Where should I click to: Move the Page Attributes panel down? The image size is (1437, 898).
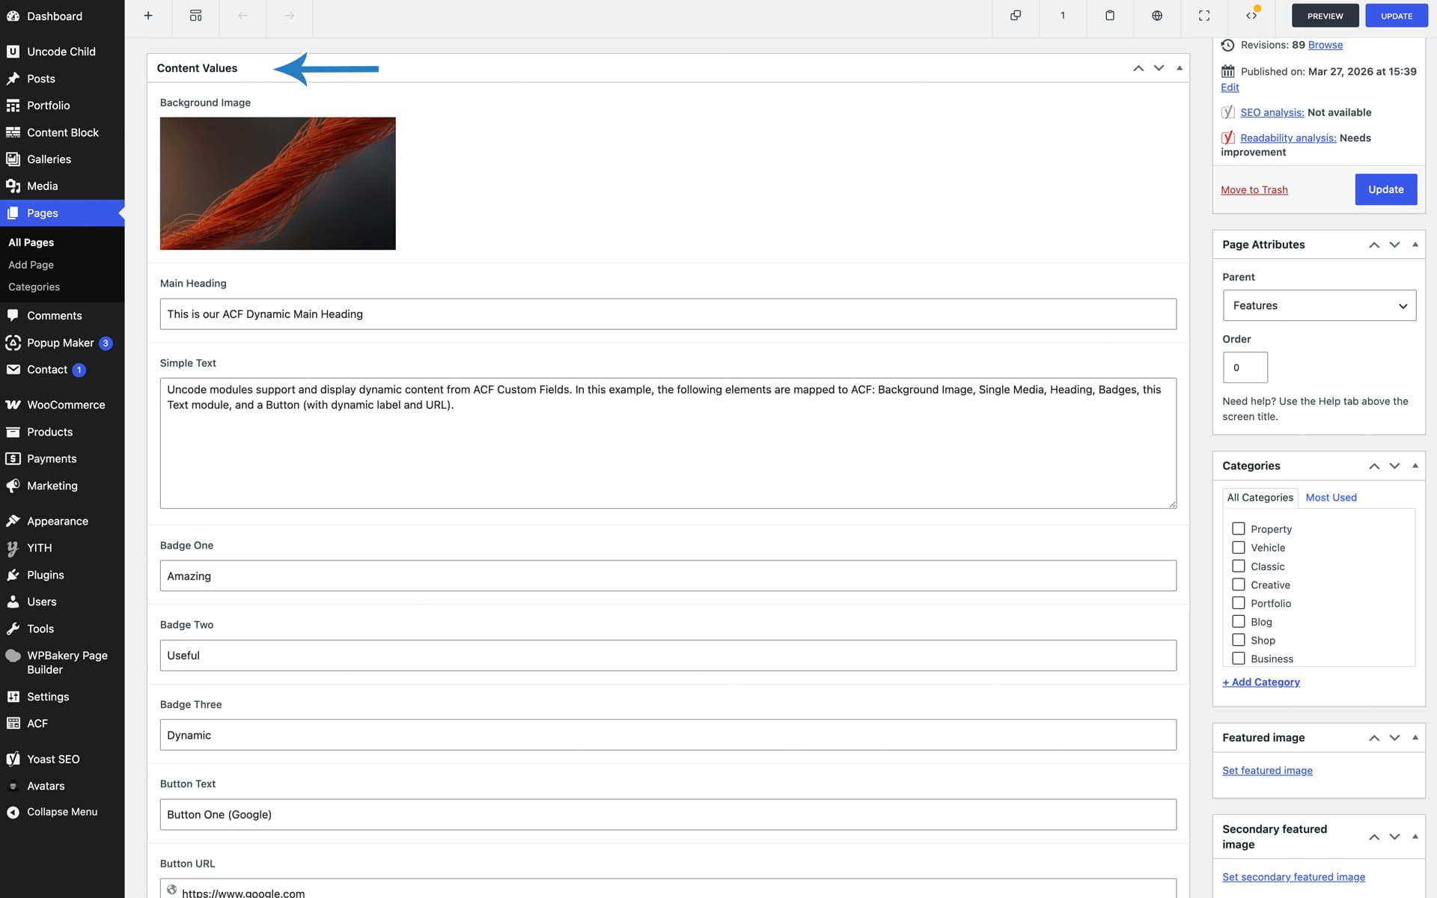(x=1394, y=245)
